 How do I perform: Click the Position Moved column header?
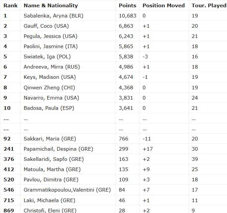click(x=164, y=6)
